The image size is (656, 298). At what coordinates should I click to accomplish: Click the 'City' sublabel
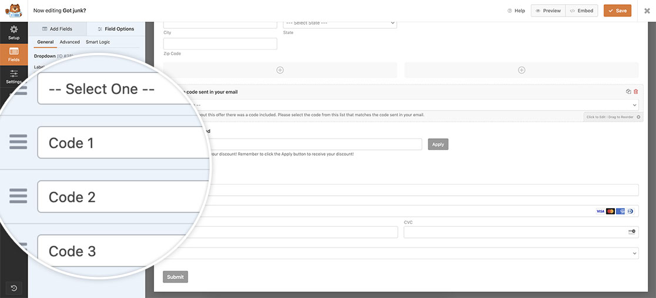[x=168, y=33]
